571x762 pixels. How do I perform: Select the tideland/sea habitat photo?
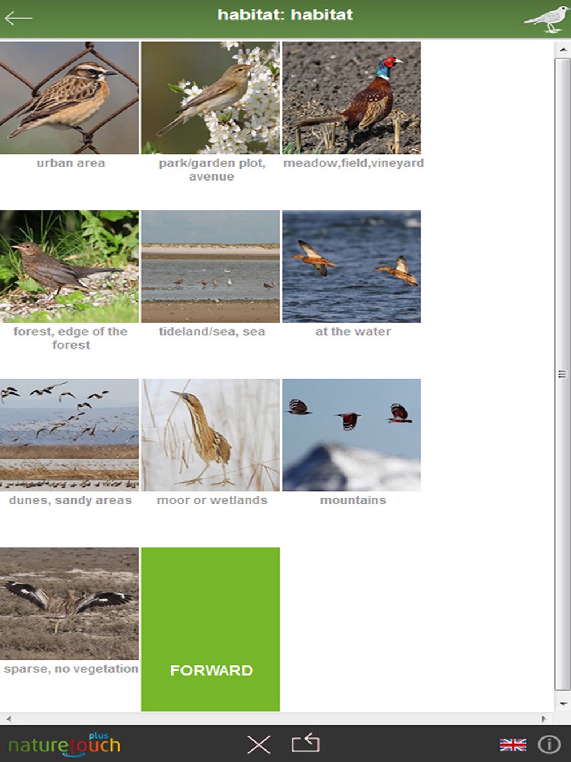210,266
